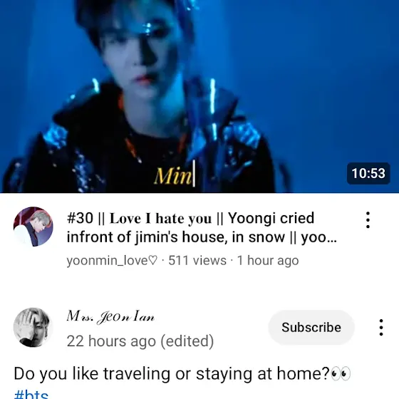
Task: Click the Mrs. Jeon Ian channel name
Action: pos(110,317)
